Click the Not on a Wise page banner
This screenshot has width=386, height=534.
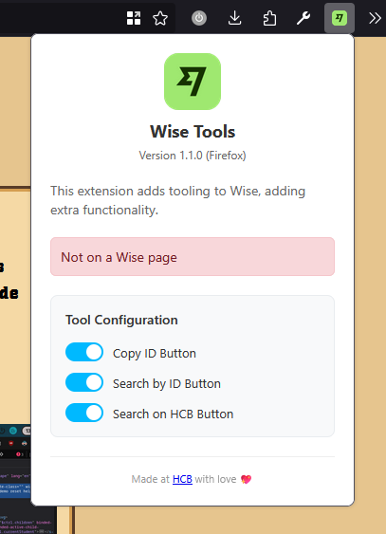coord(193,256)
